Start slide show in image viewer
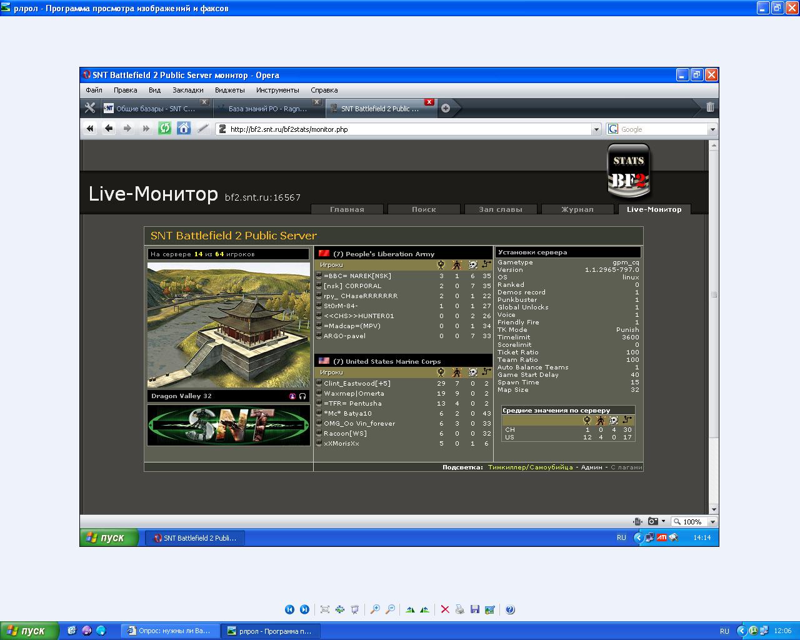Screen dimensions: 800x640 (355, 609)
